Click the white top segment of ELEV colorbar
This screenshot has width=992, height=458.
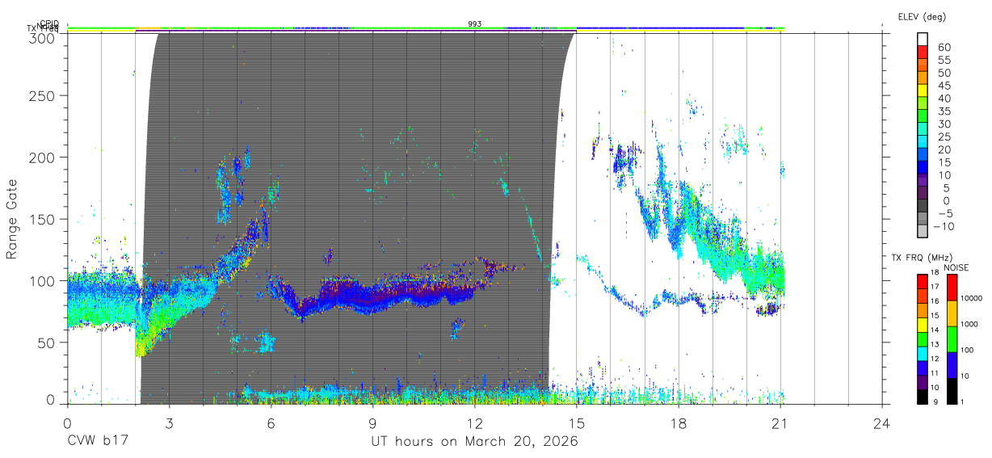[x=923, y=39]
